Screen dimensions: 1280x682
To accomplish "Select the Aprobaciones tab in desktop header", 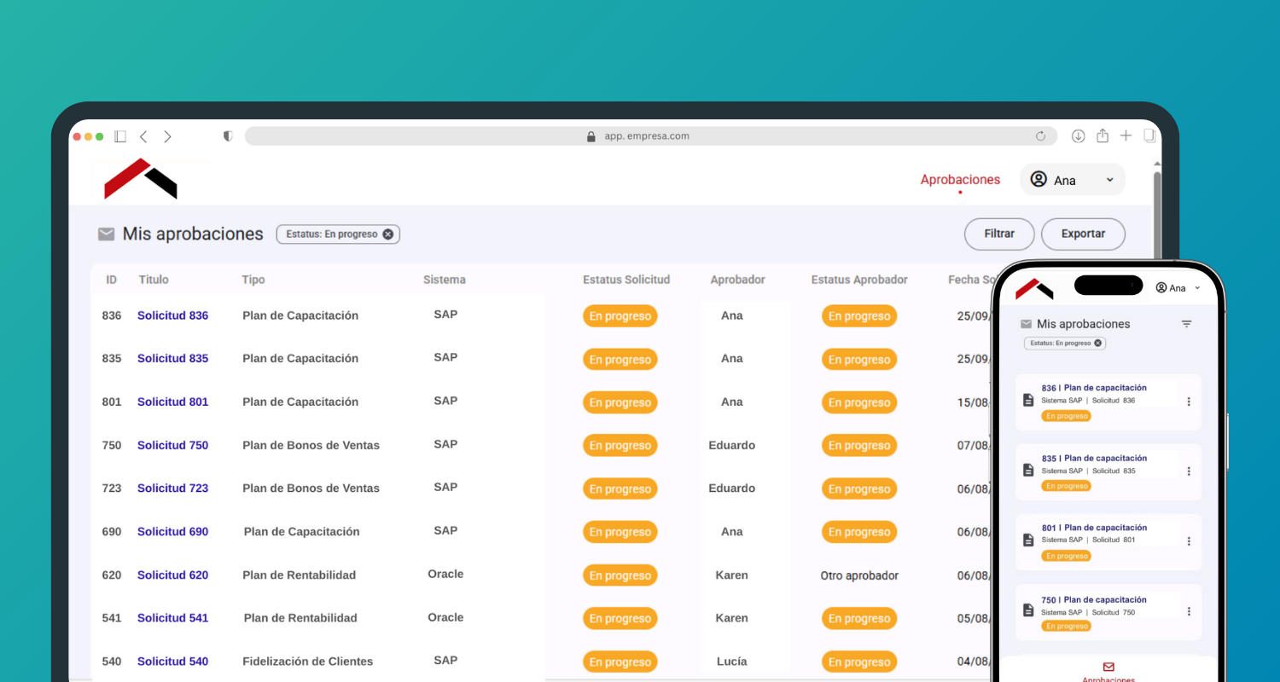I will pyautogui.click(x=960, y=180).
